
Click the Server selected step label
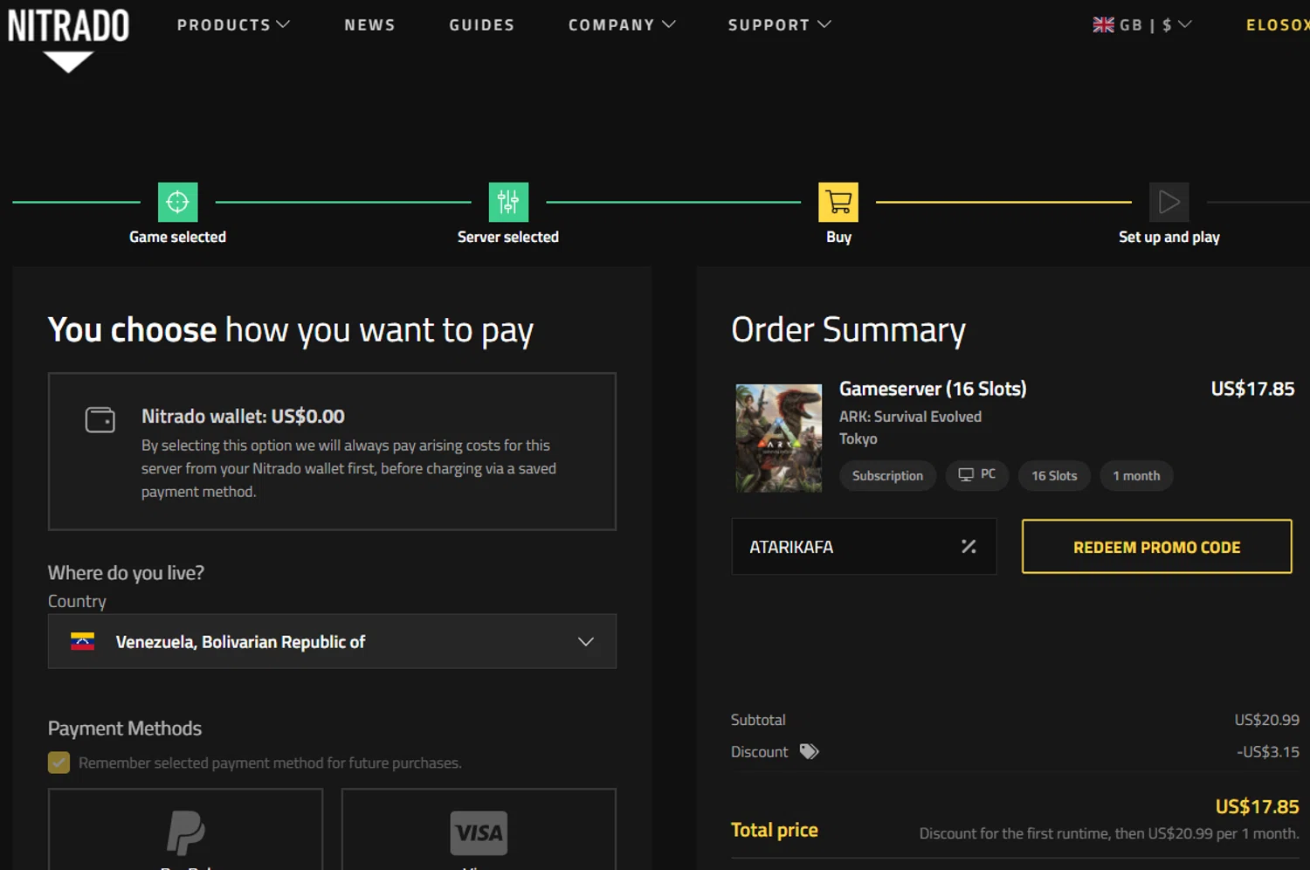[508, 237]
